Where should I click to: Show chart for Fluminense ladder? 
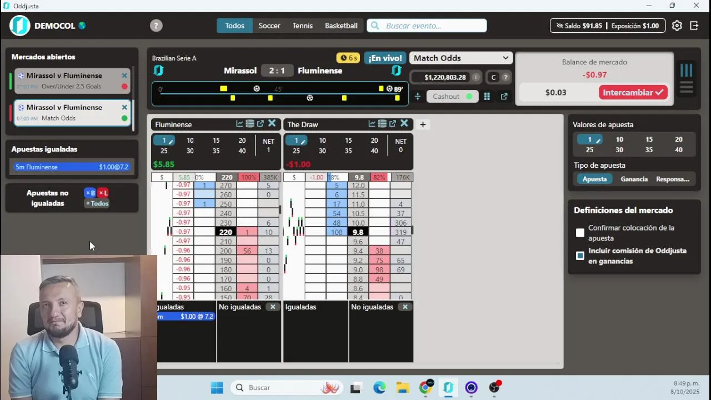pyautogui.click(x=239, y=124)
